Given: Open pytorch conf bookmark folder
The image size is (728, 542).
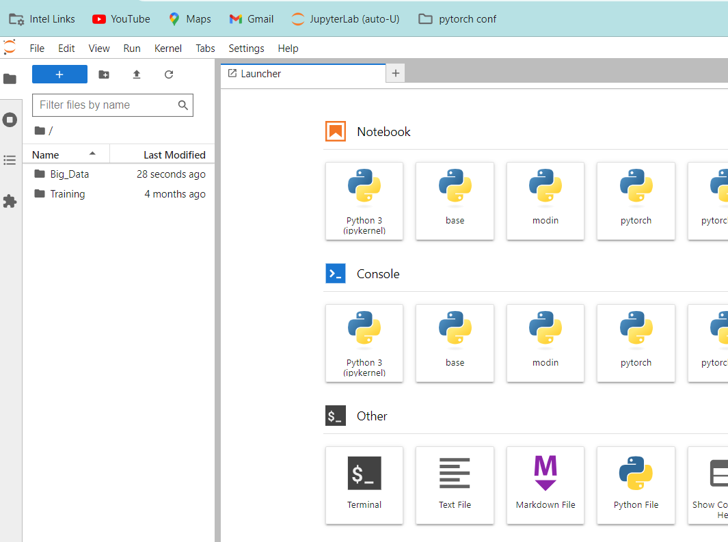Looking at the screenshot, I should (457, 19).
